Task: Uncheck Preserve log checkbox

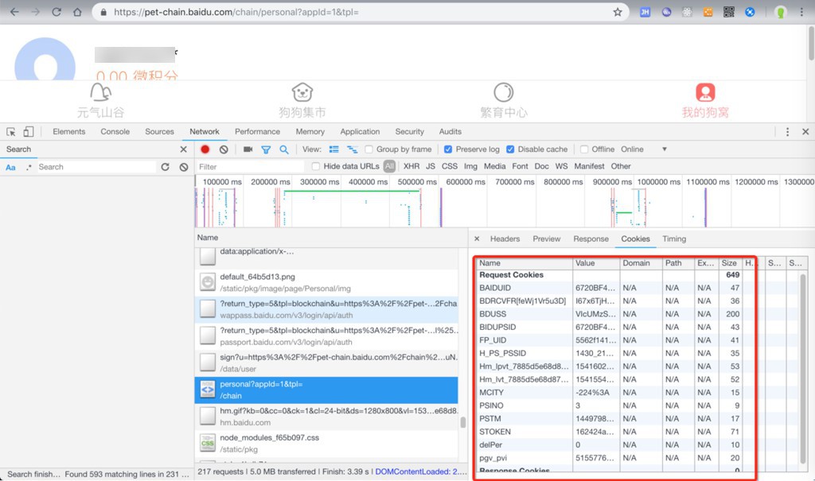Action: point(448,149)
